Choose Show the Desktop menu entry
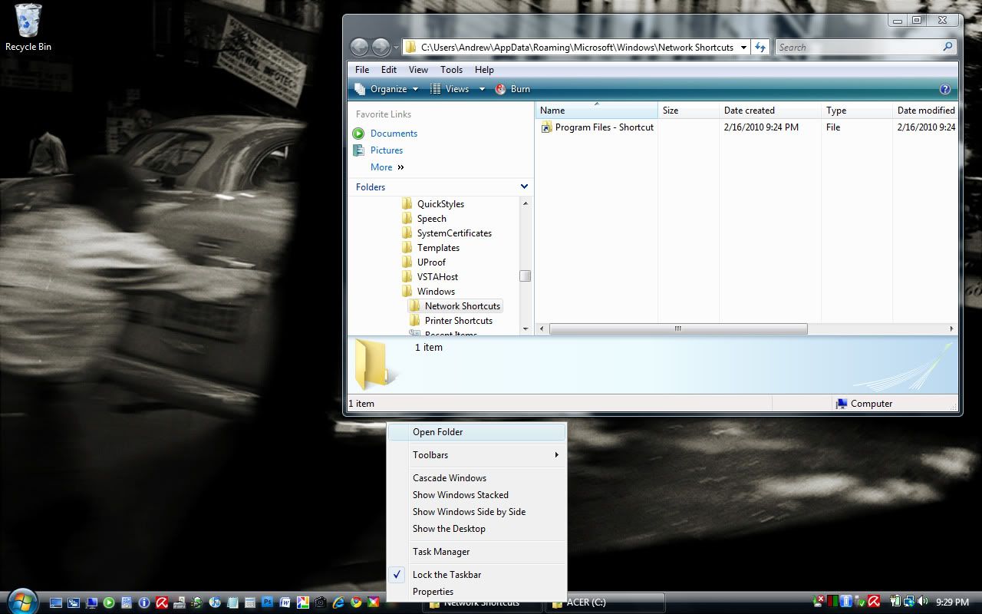 tap(477, 529)
